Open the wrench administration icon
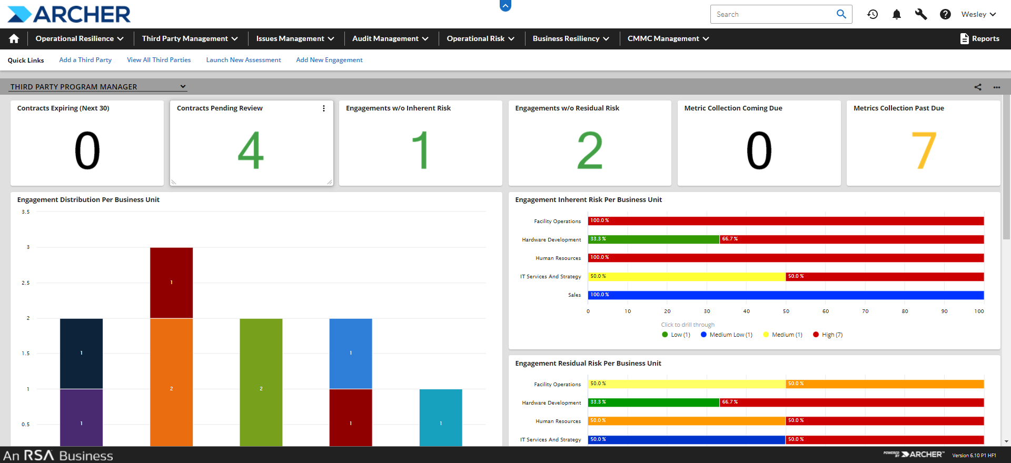Viewport: 1011px width, 463px height. (x=921, y=14)
